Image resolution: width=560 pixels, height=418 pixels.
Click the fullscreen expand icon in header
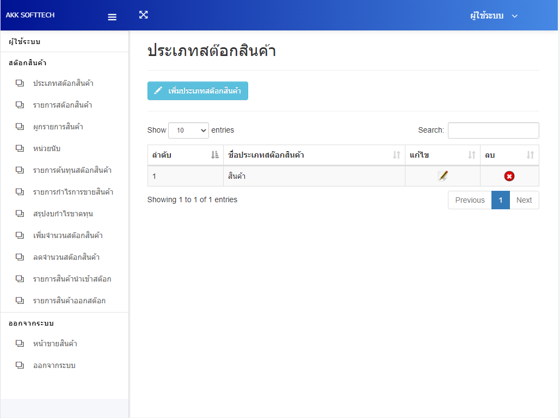coord(144,15)
